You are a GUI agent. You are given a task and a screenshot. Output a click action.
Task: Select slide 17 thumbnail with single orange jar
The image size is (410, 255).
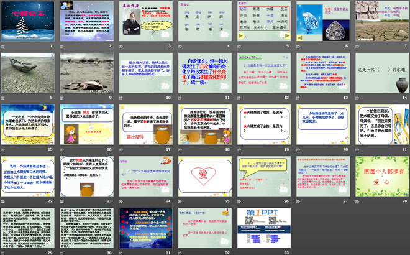146,124
